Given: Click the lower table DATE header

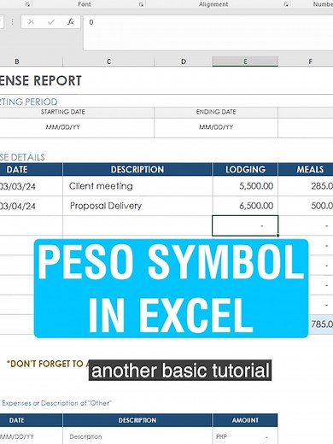Looking at the screenshot, I should tap(31, 420).
